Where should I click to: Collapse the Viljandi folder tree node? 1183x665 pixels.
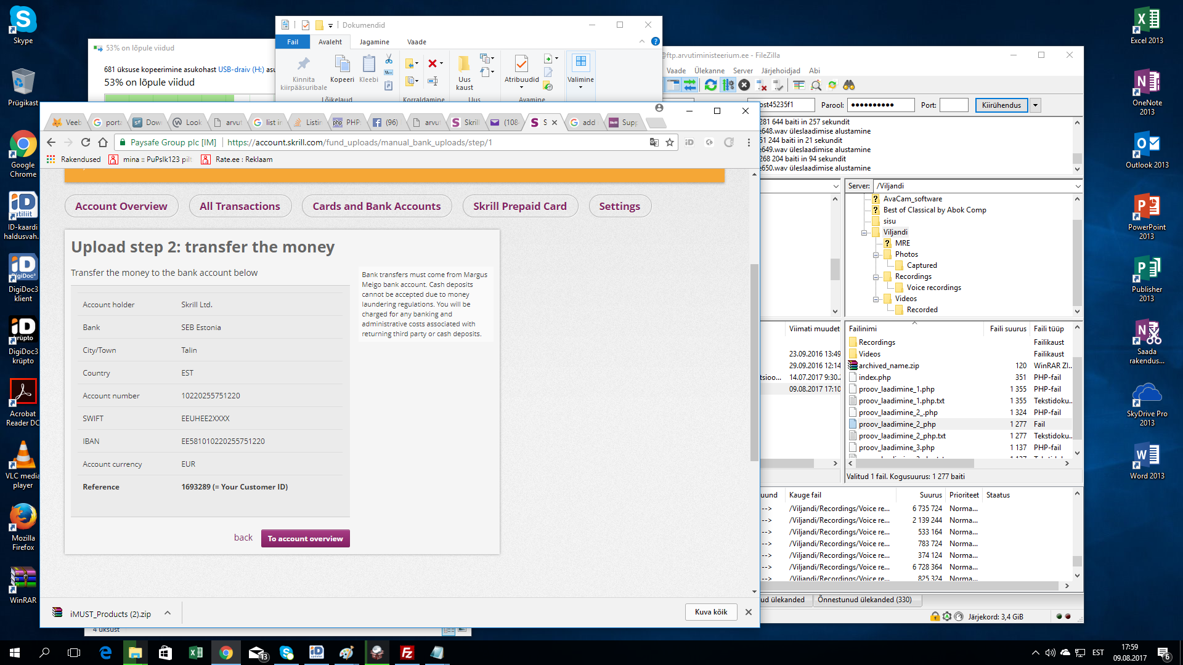click(864, 233)
